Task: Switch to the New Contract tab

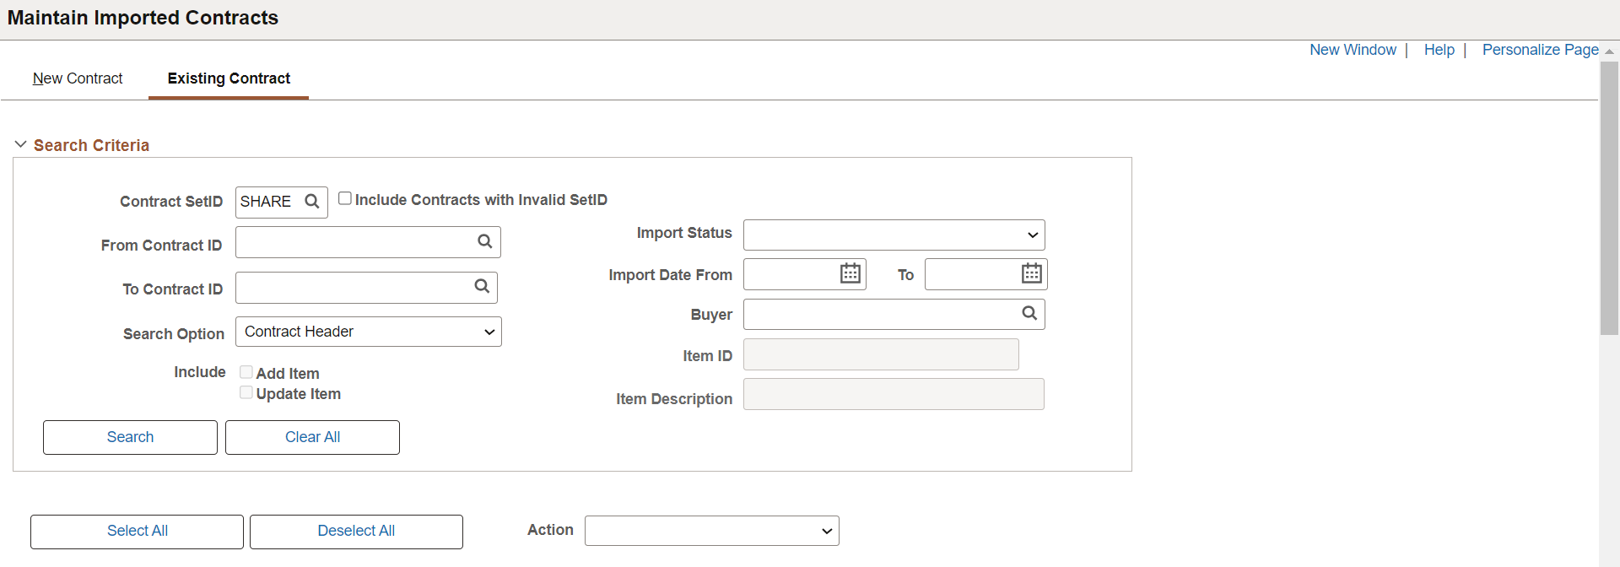Action: tap(78, 78)
